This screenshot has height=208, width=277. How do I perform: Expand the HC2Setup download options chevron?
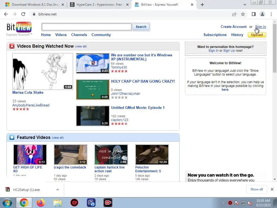pos(58,190)
